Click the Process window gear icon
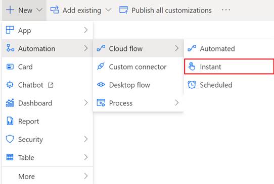Screen dimensions: 274x184 click(x=101, y=103)
